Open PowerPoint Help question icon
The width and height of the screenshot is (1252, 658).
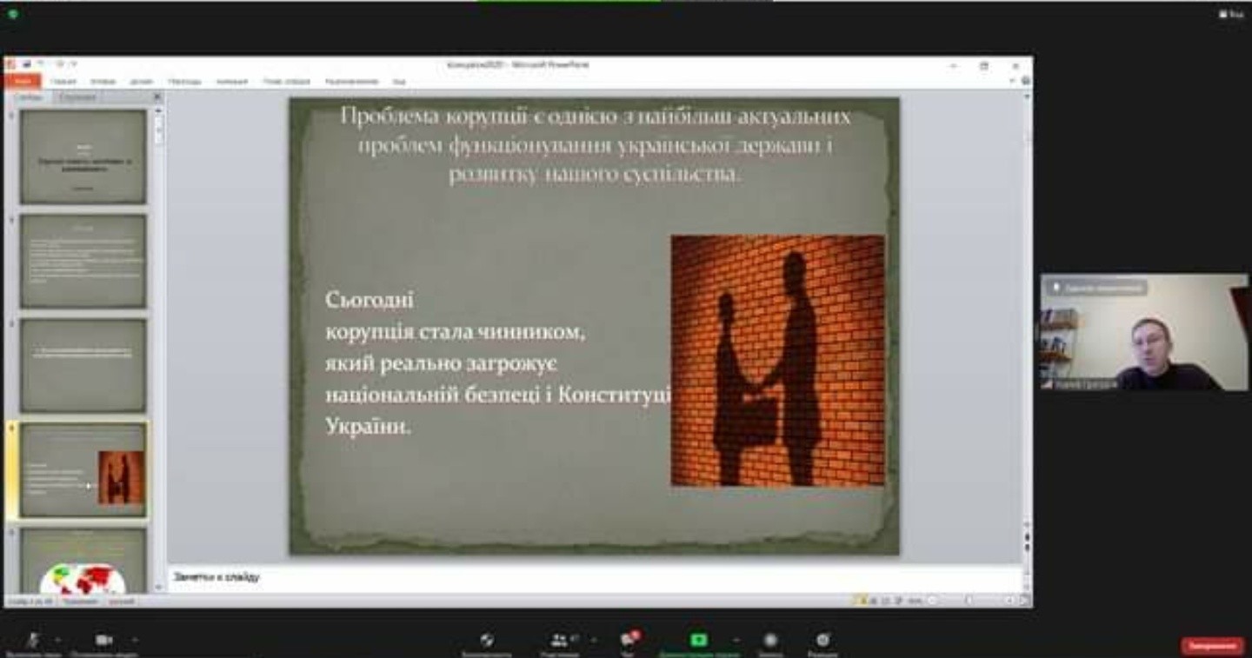point(1026,81)
